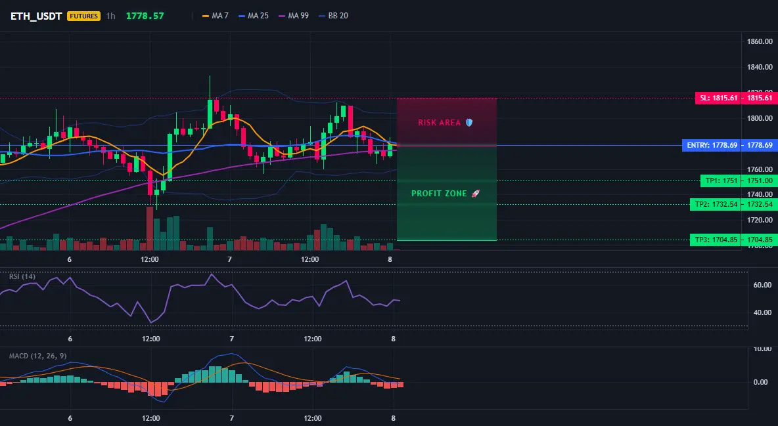Click the ETH_USDT symbol name
778x426 pixels.
click(36, 16)
